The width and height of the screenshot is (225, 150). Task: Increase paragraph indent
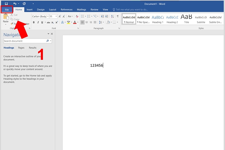click(106, 16)
